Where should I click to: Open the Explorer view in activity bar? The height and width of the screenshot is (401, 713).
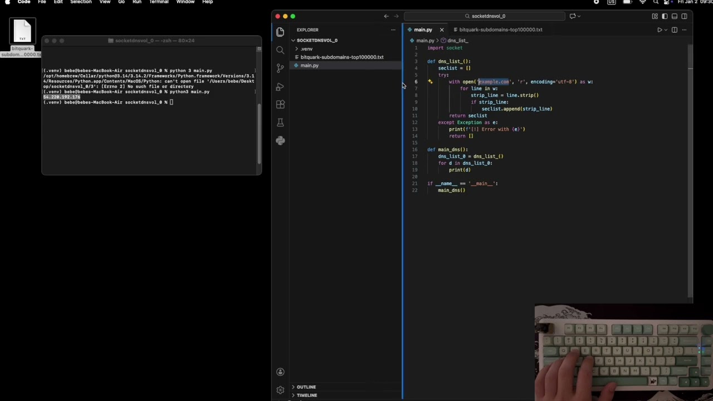click(280, 32)
